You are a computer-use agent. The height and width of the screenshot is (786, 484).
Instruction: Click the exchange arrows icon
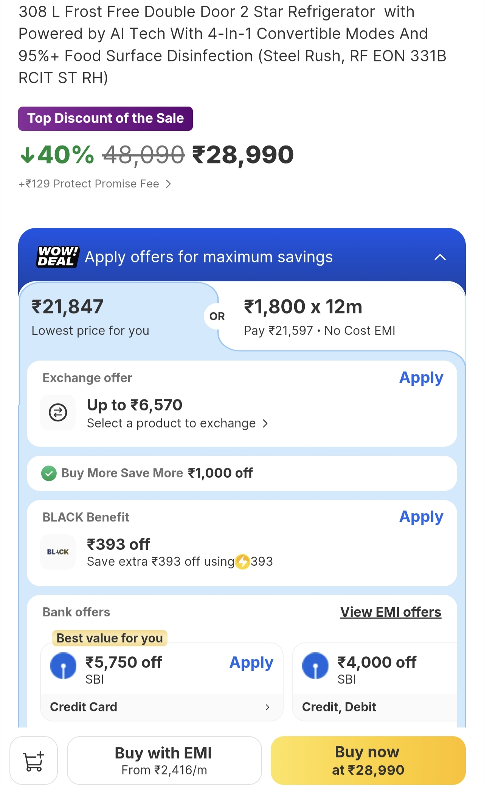[x=58, y=412]
